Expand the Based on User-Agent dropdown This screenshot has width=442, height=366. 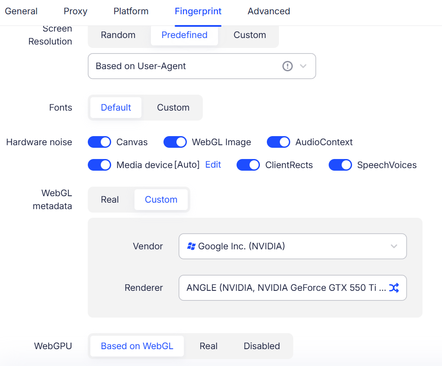tap(202, 66)
